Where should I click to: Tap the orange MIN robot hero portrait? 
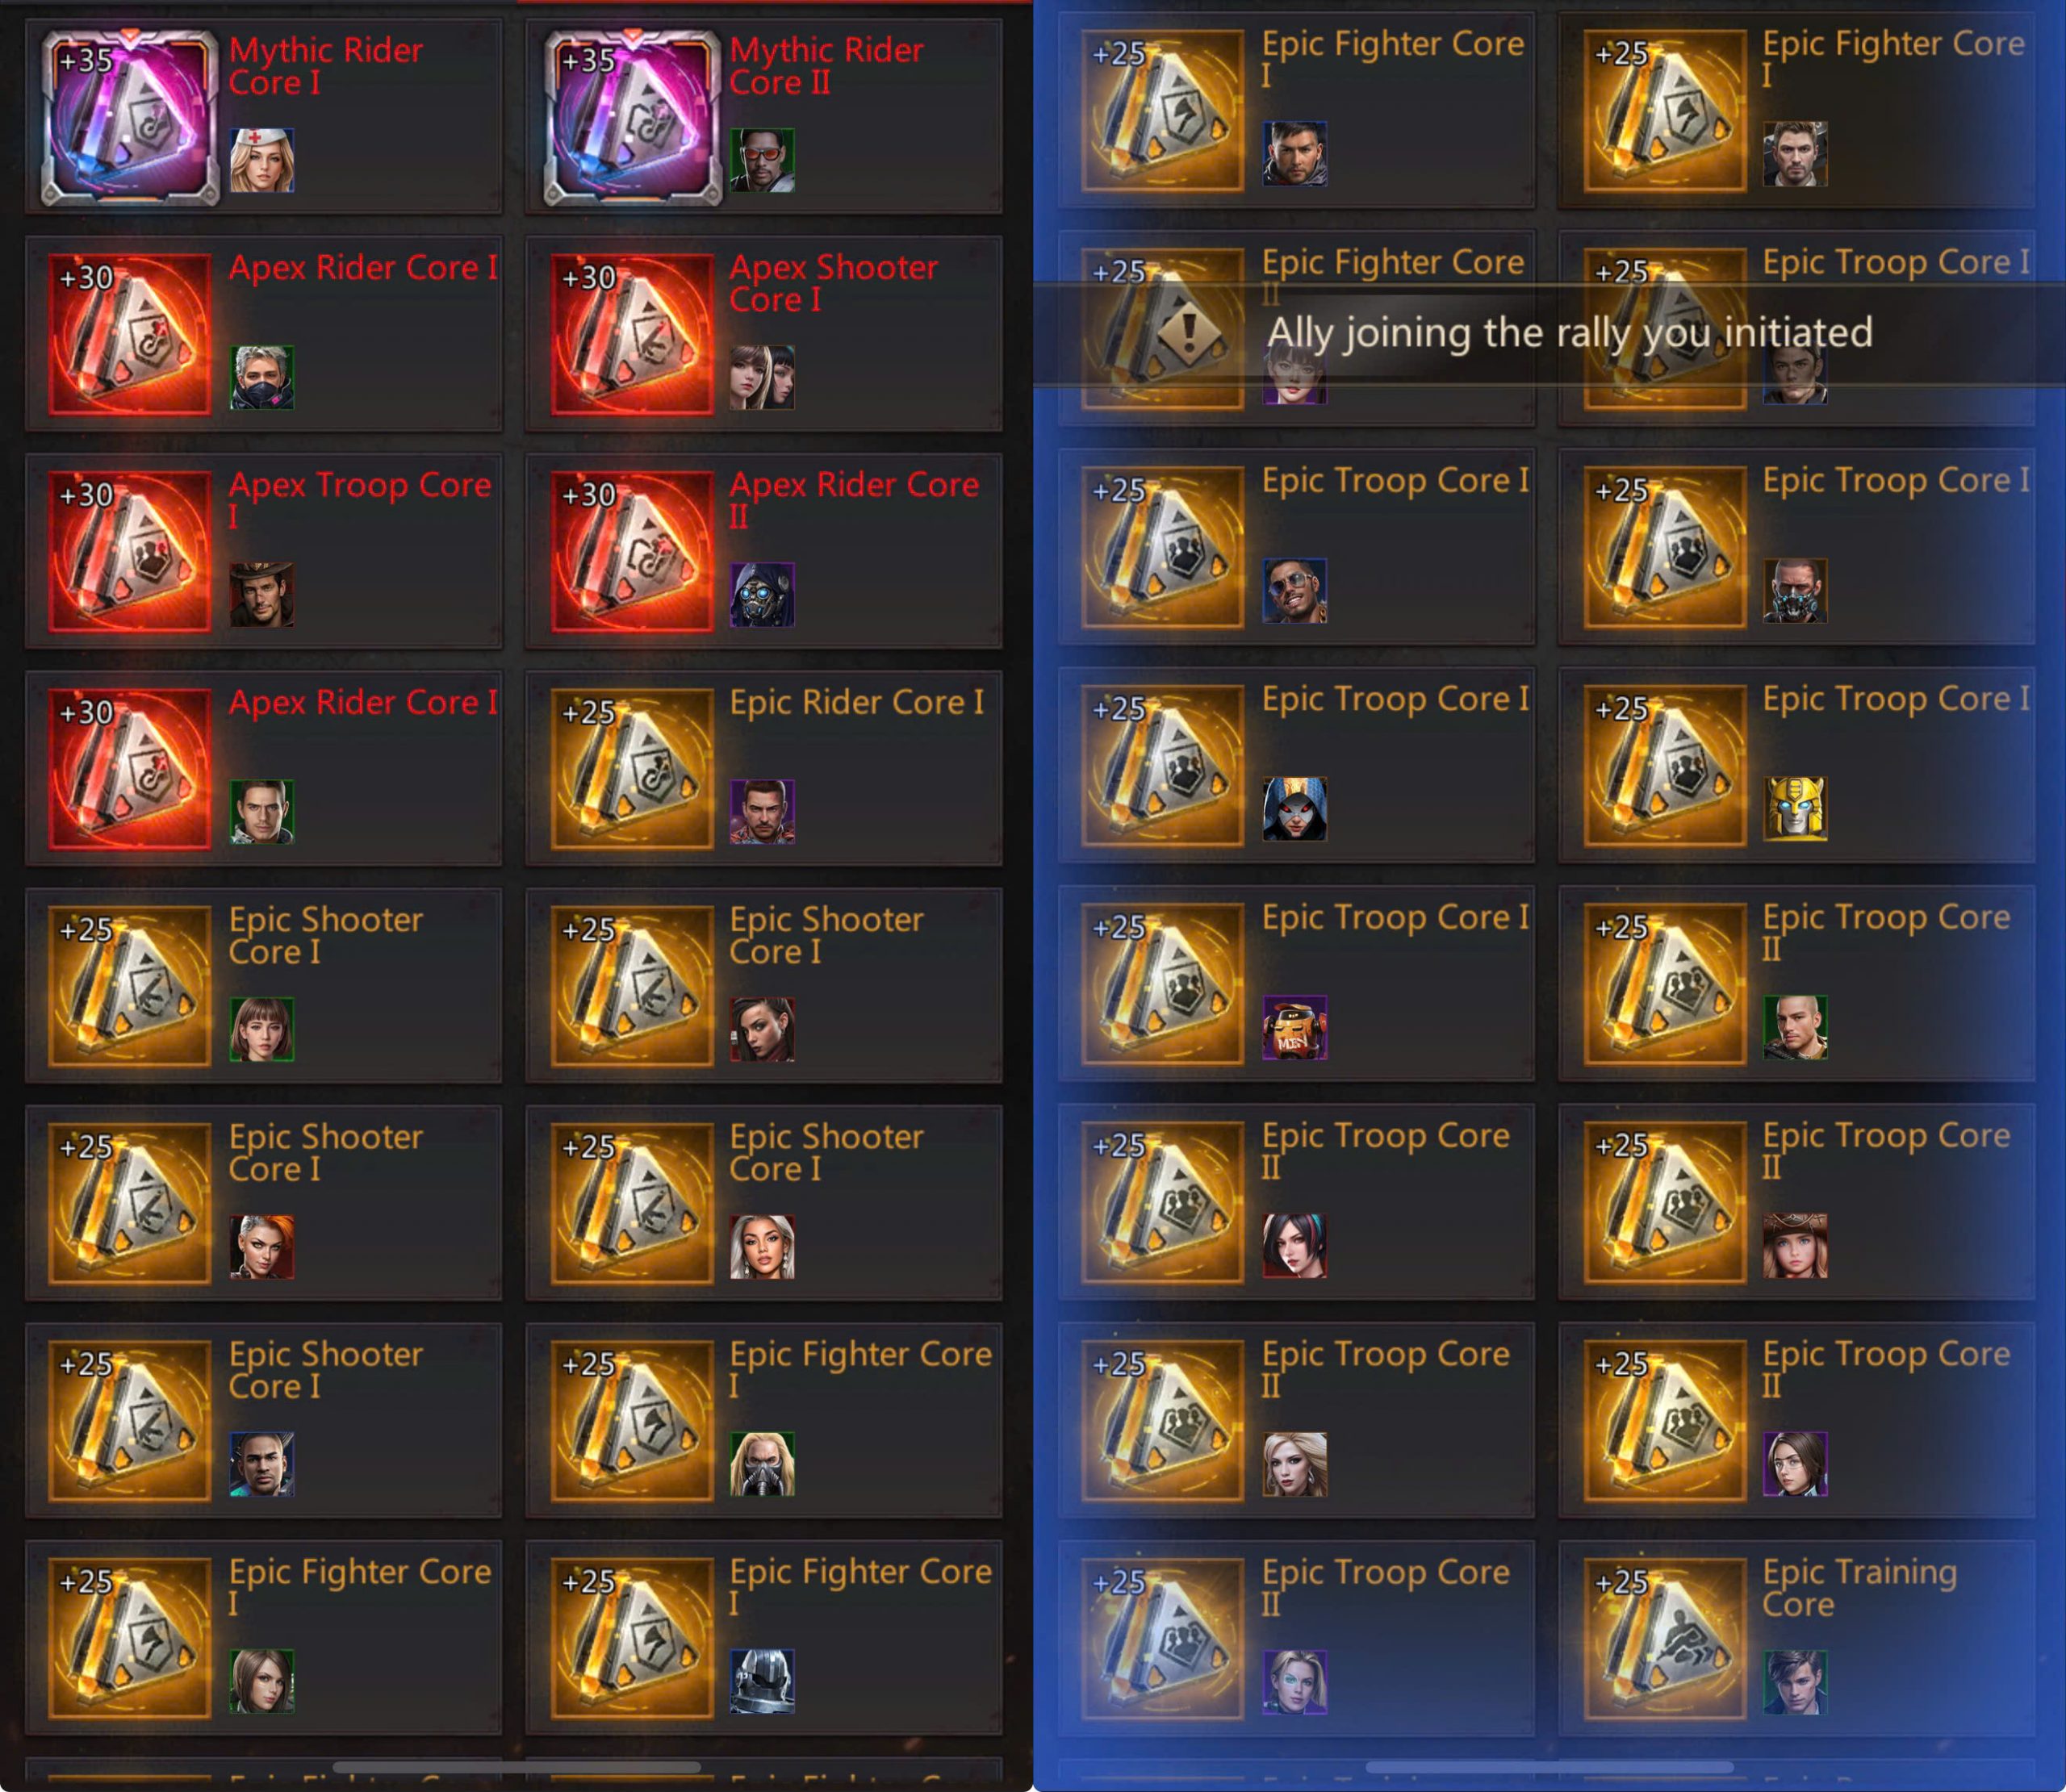(x=1295, y=1027)
